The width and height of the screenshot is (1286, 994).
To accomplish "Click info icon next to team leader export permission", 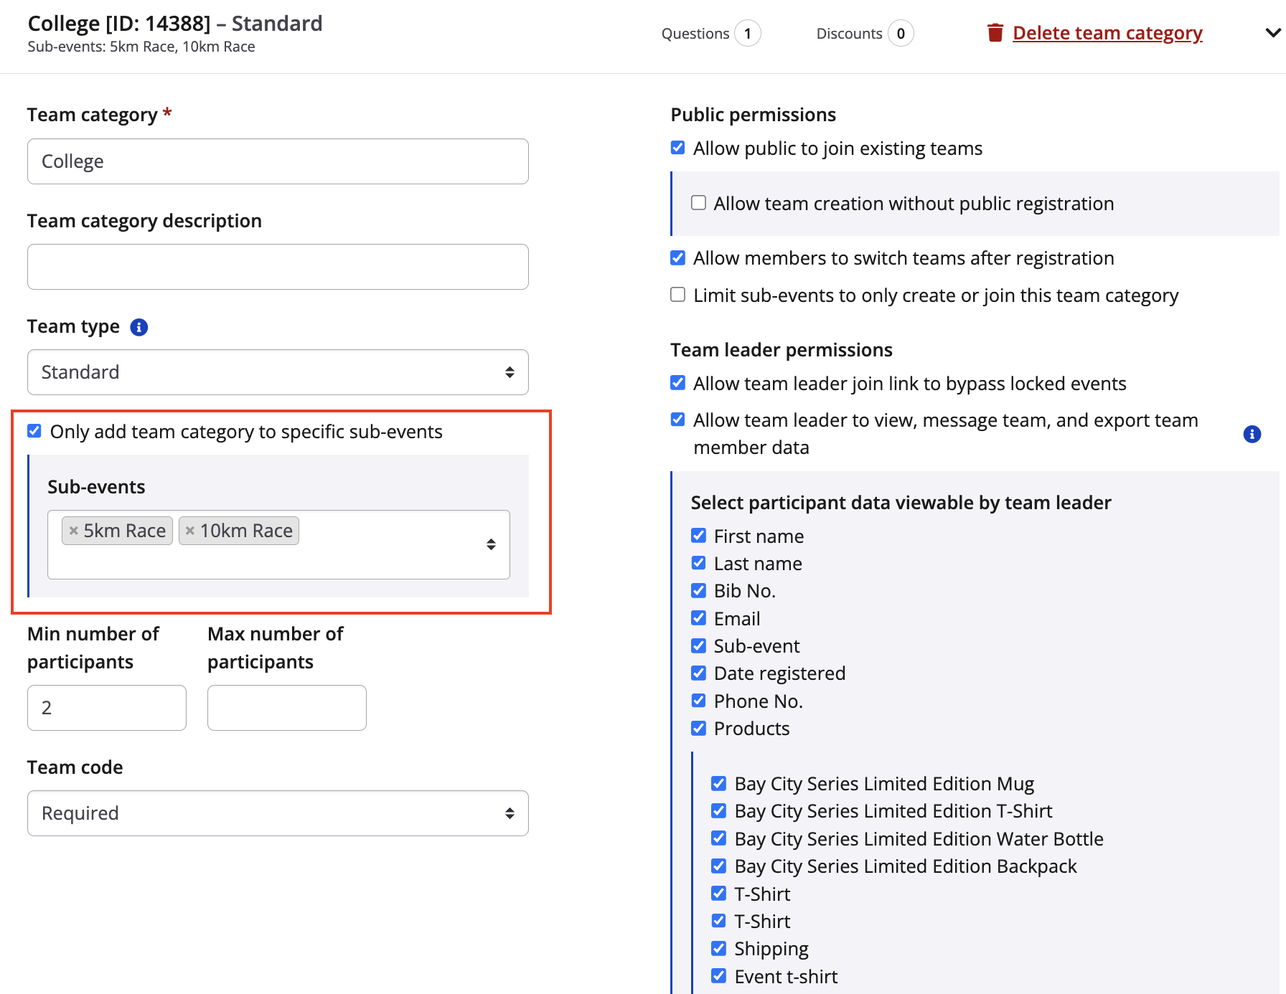I will pyautogui.click(x=1252, y=434).
